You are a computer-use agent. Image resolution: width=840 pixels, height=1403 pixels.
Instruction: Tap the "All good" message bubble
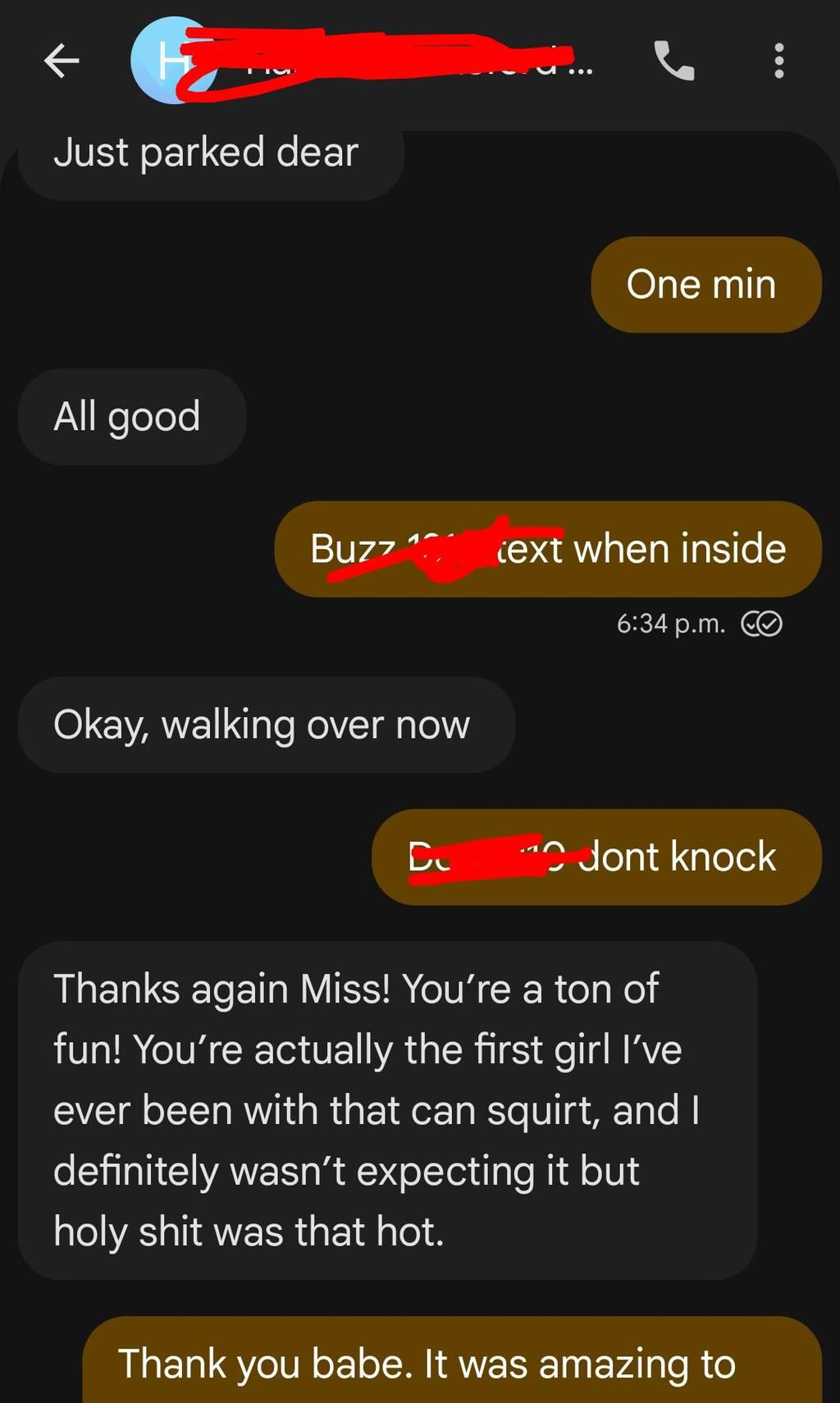[132, 417]
